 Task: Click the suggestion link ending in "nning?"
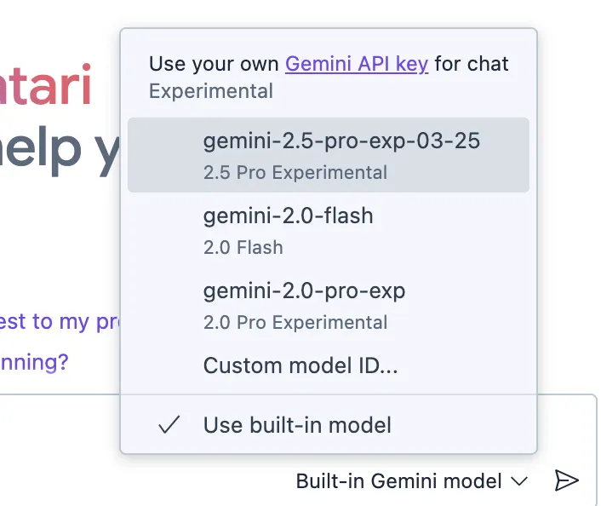coord(34,362)
